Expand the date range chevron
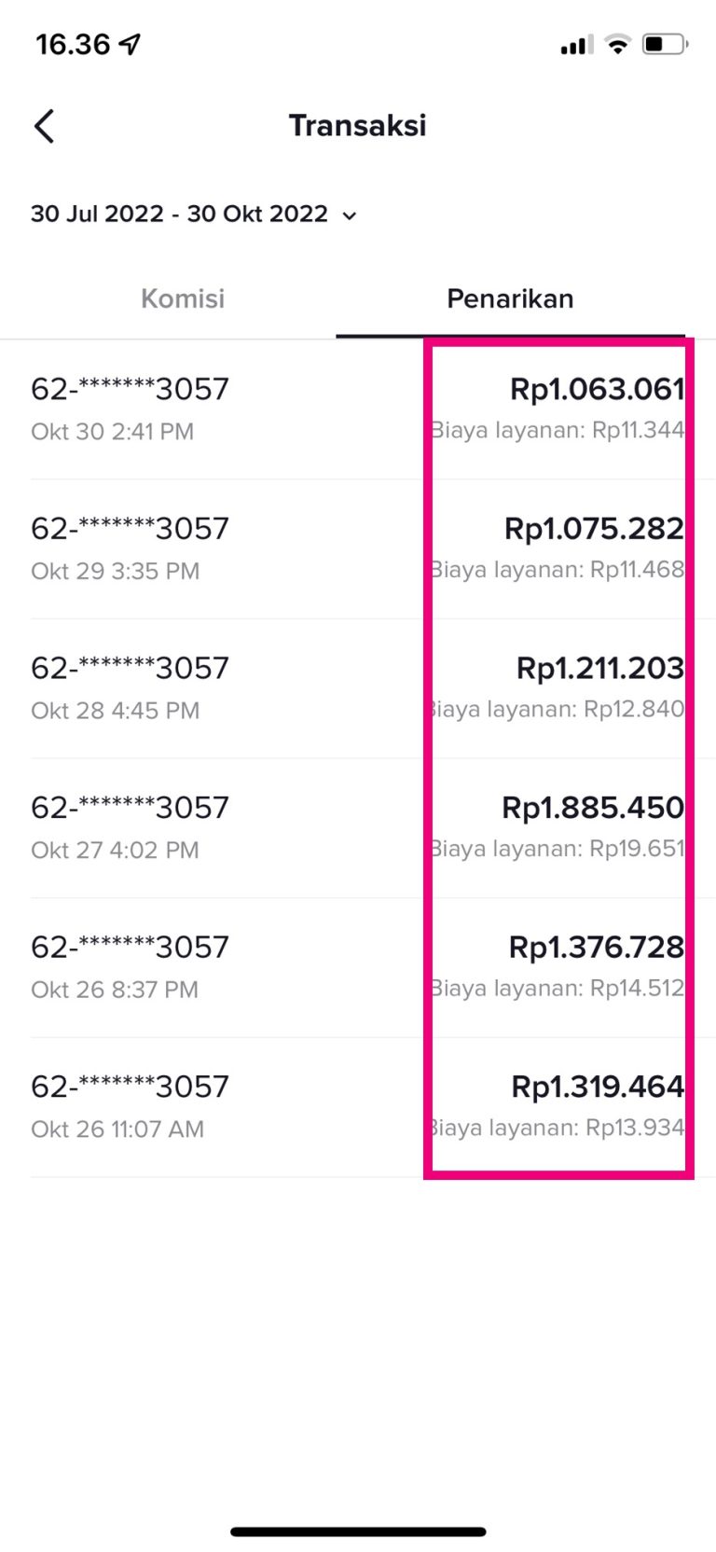Screen dimensions: 716x1552 (x=350, y=215)
